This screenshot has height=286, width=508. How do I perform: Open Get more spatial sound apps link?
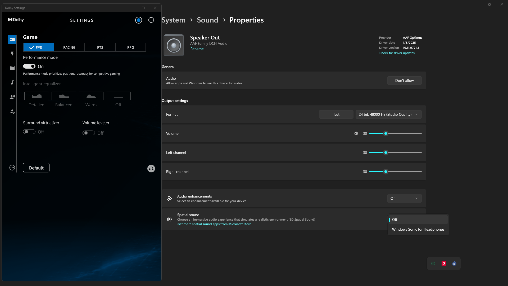(214, 224)
